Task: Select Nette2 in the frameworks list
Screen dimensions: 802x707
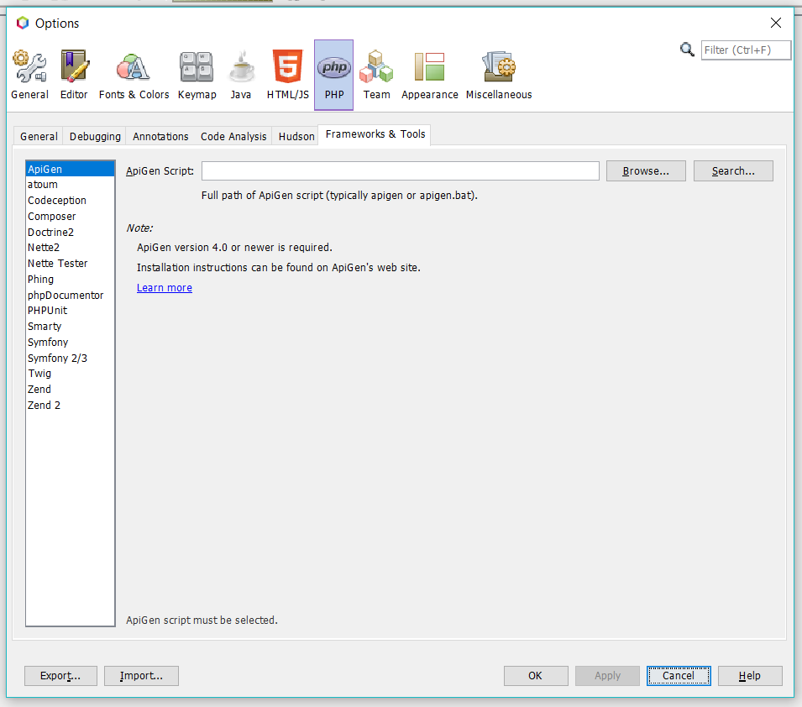Action: point(70,248)
